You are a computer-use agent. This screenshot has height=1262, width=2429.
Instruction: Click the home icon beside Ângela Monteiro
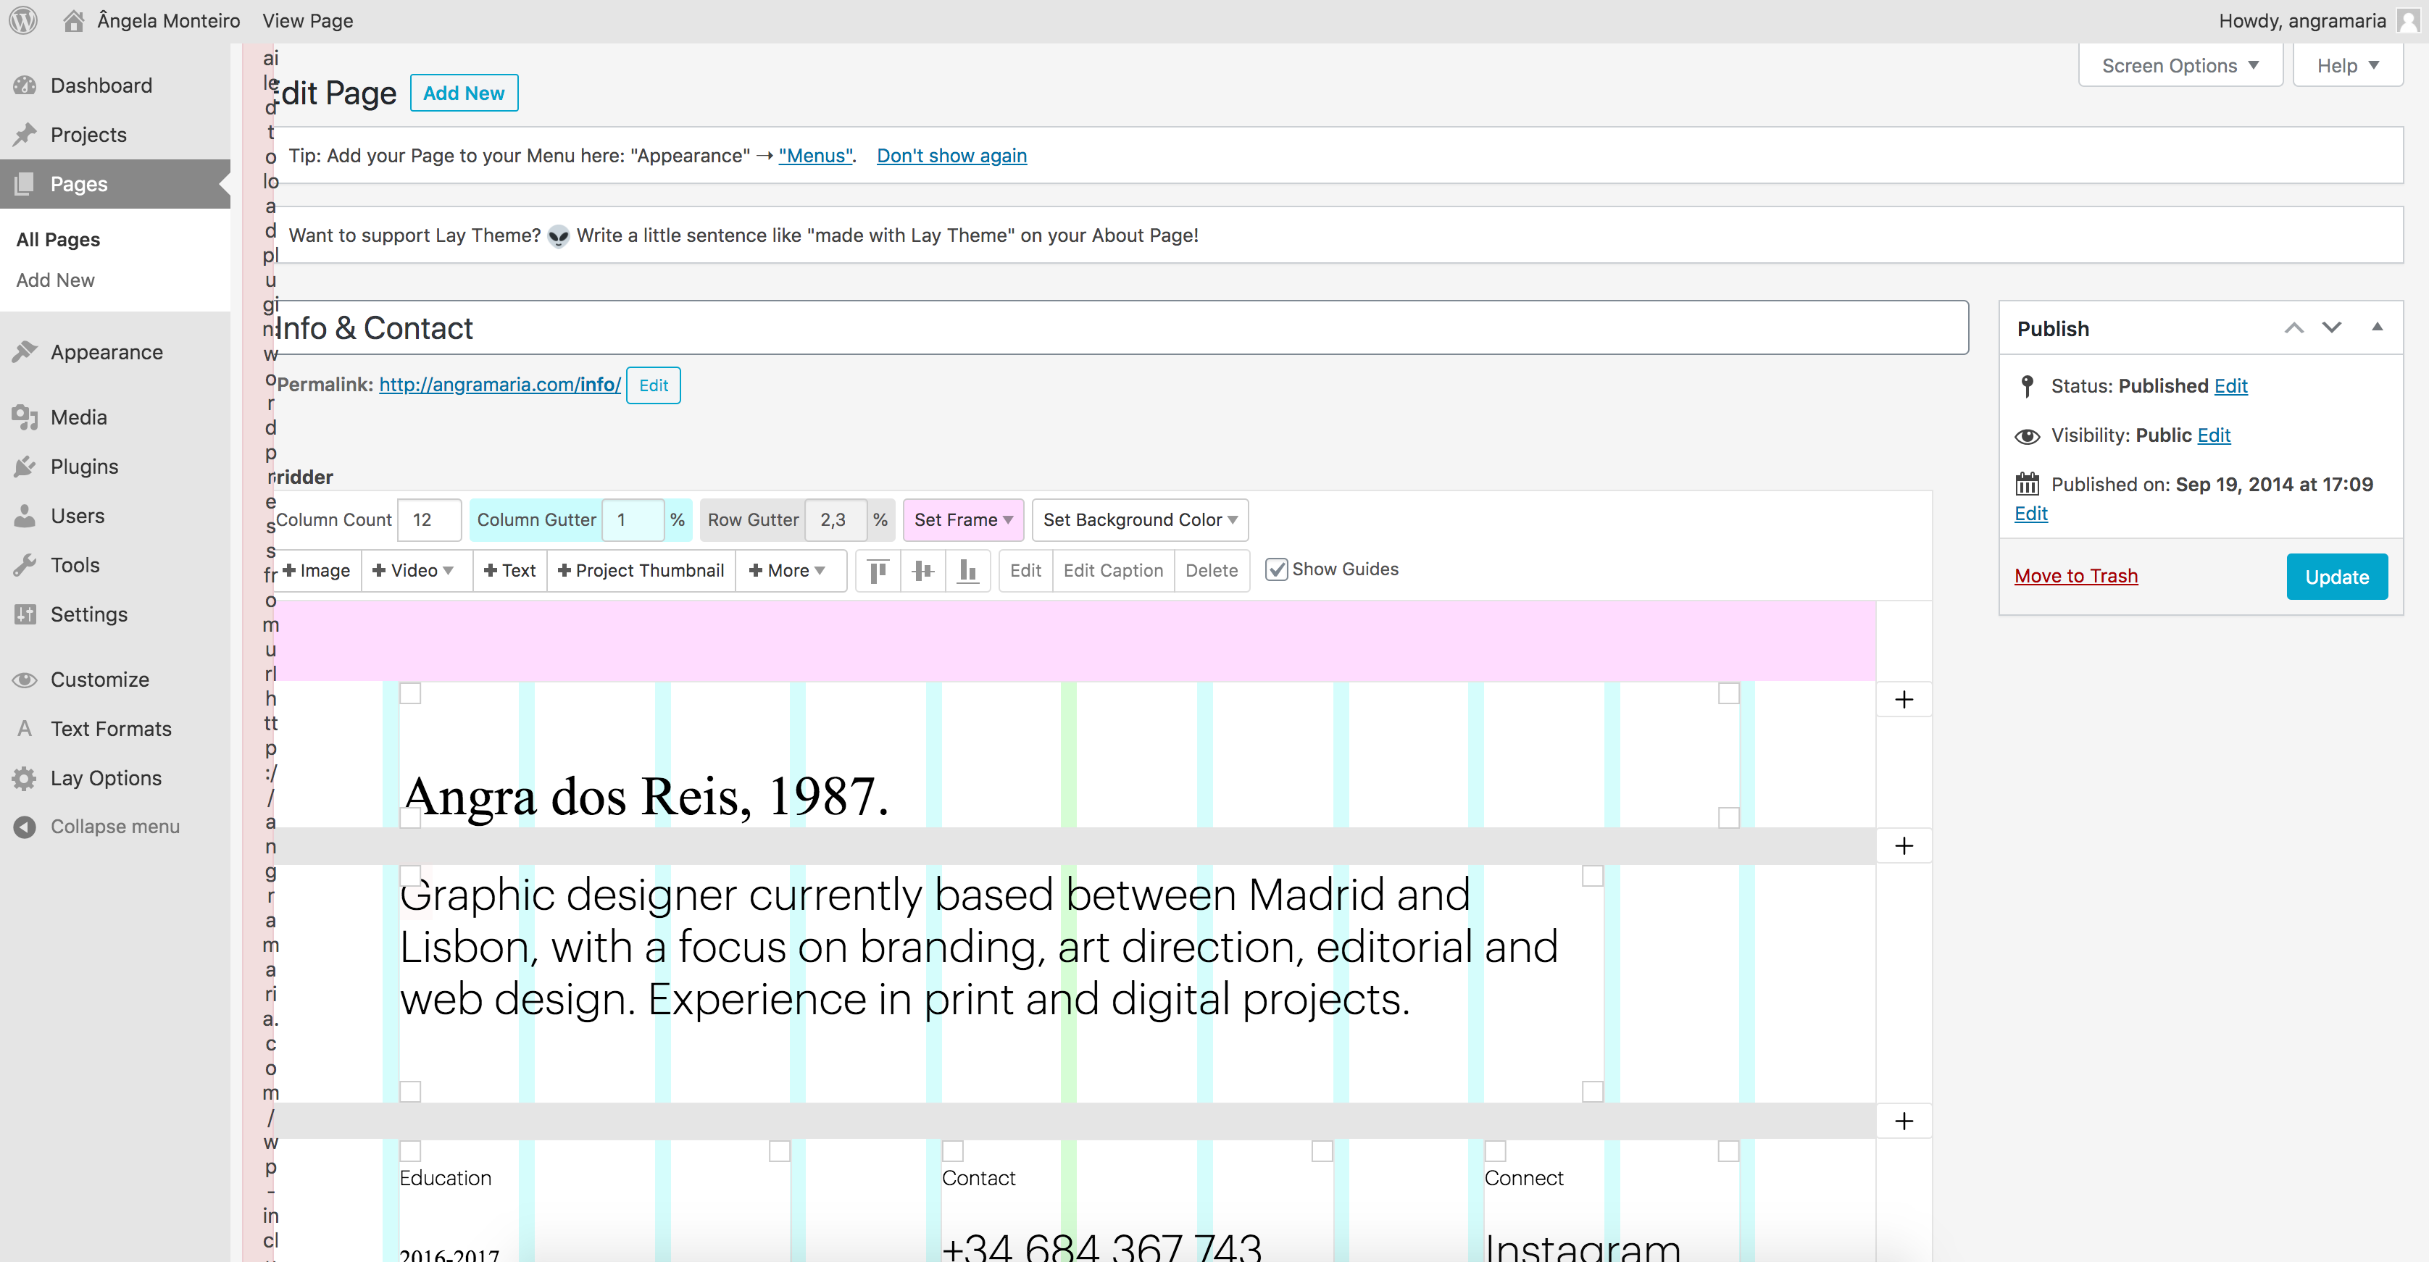click(x=73, y=20)
